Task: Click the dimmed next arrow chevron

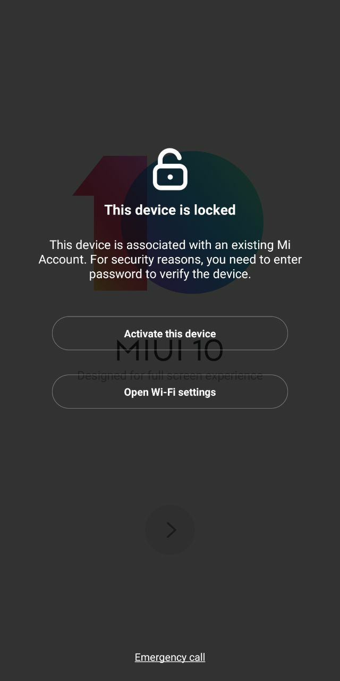Action: coord(171,530)
